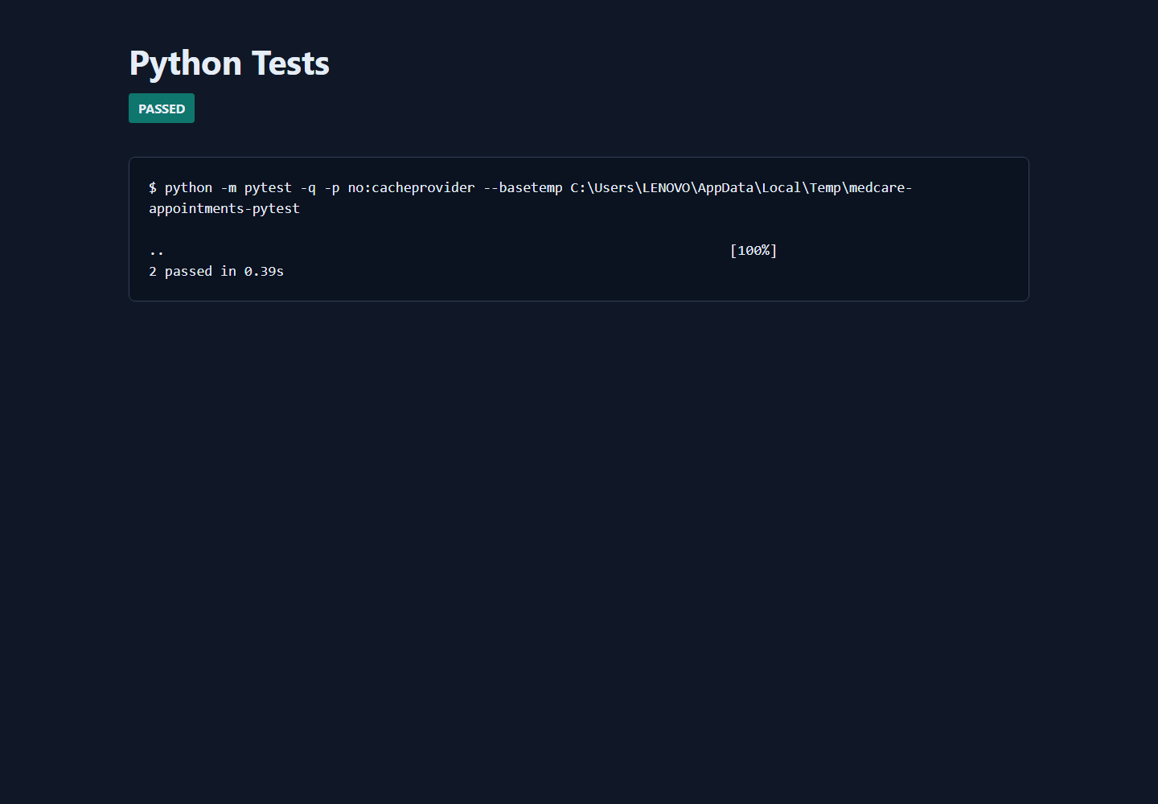
Task: Click the pytest command line text
Action: (530, 198)
